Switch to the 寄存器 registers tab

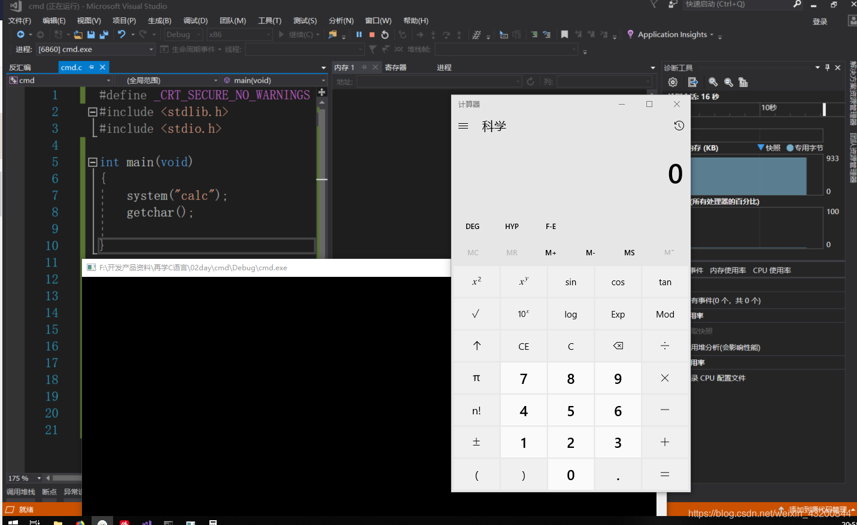pyautogui.click(x=396, y=68)
